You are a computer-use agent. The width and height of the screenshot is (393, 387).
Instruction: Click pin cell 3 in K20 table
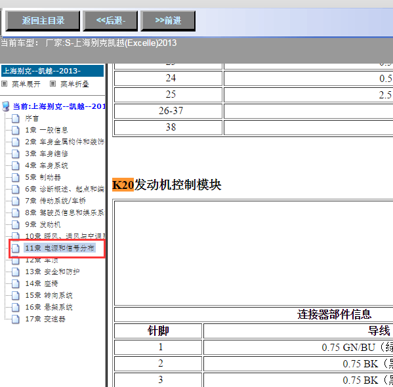[x=158, y=380]
